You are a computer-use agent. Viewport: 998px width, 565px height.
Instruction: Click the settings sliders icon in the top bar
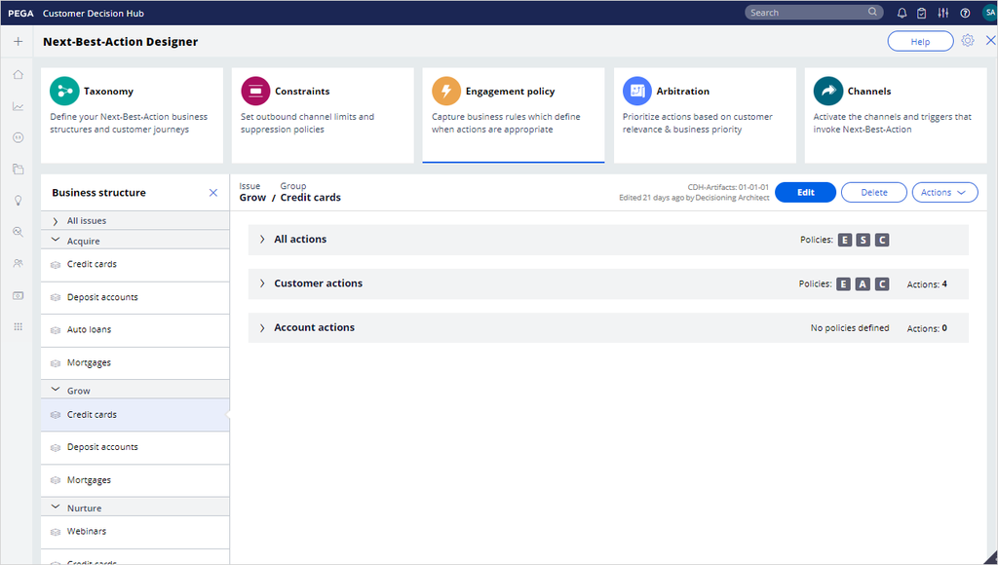[942, 13]
